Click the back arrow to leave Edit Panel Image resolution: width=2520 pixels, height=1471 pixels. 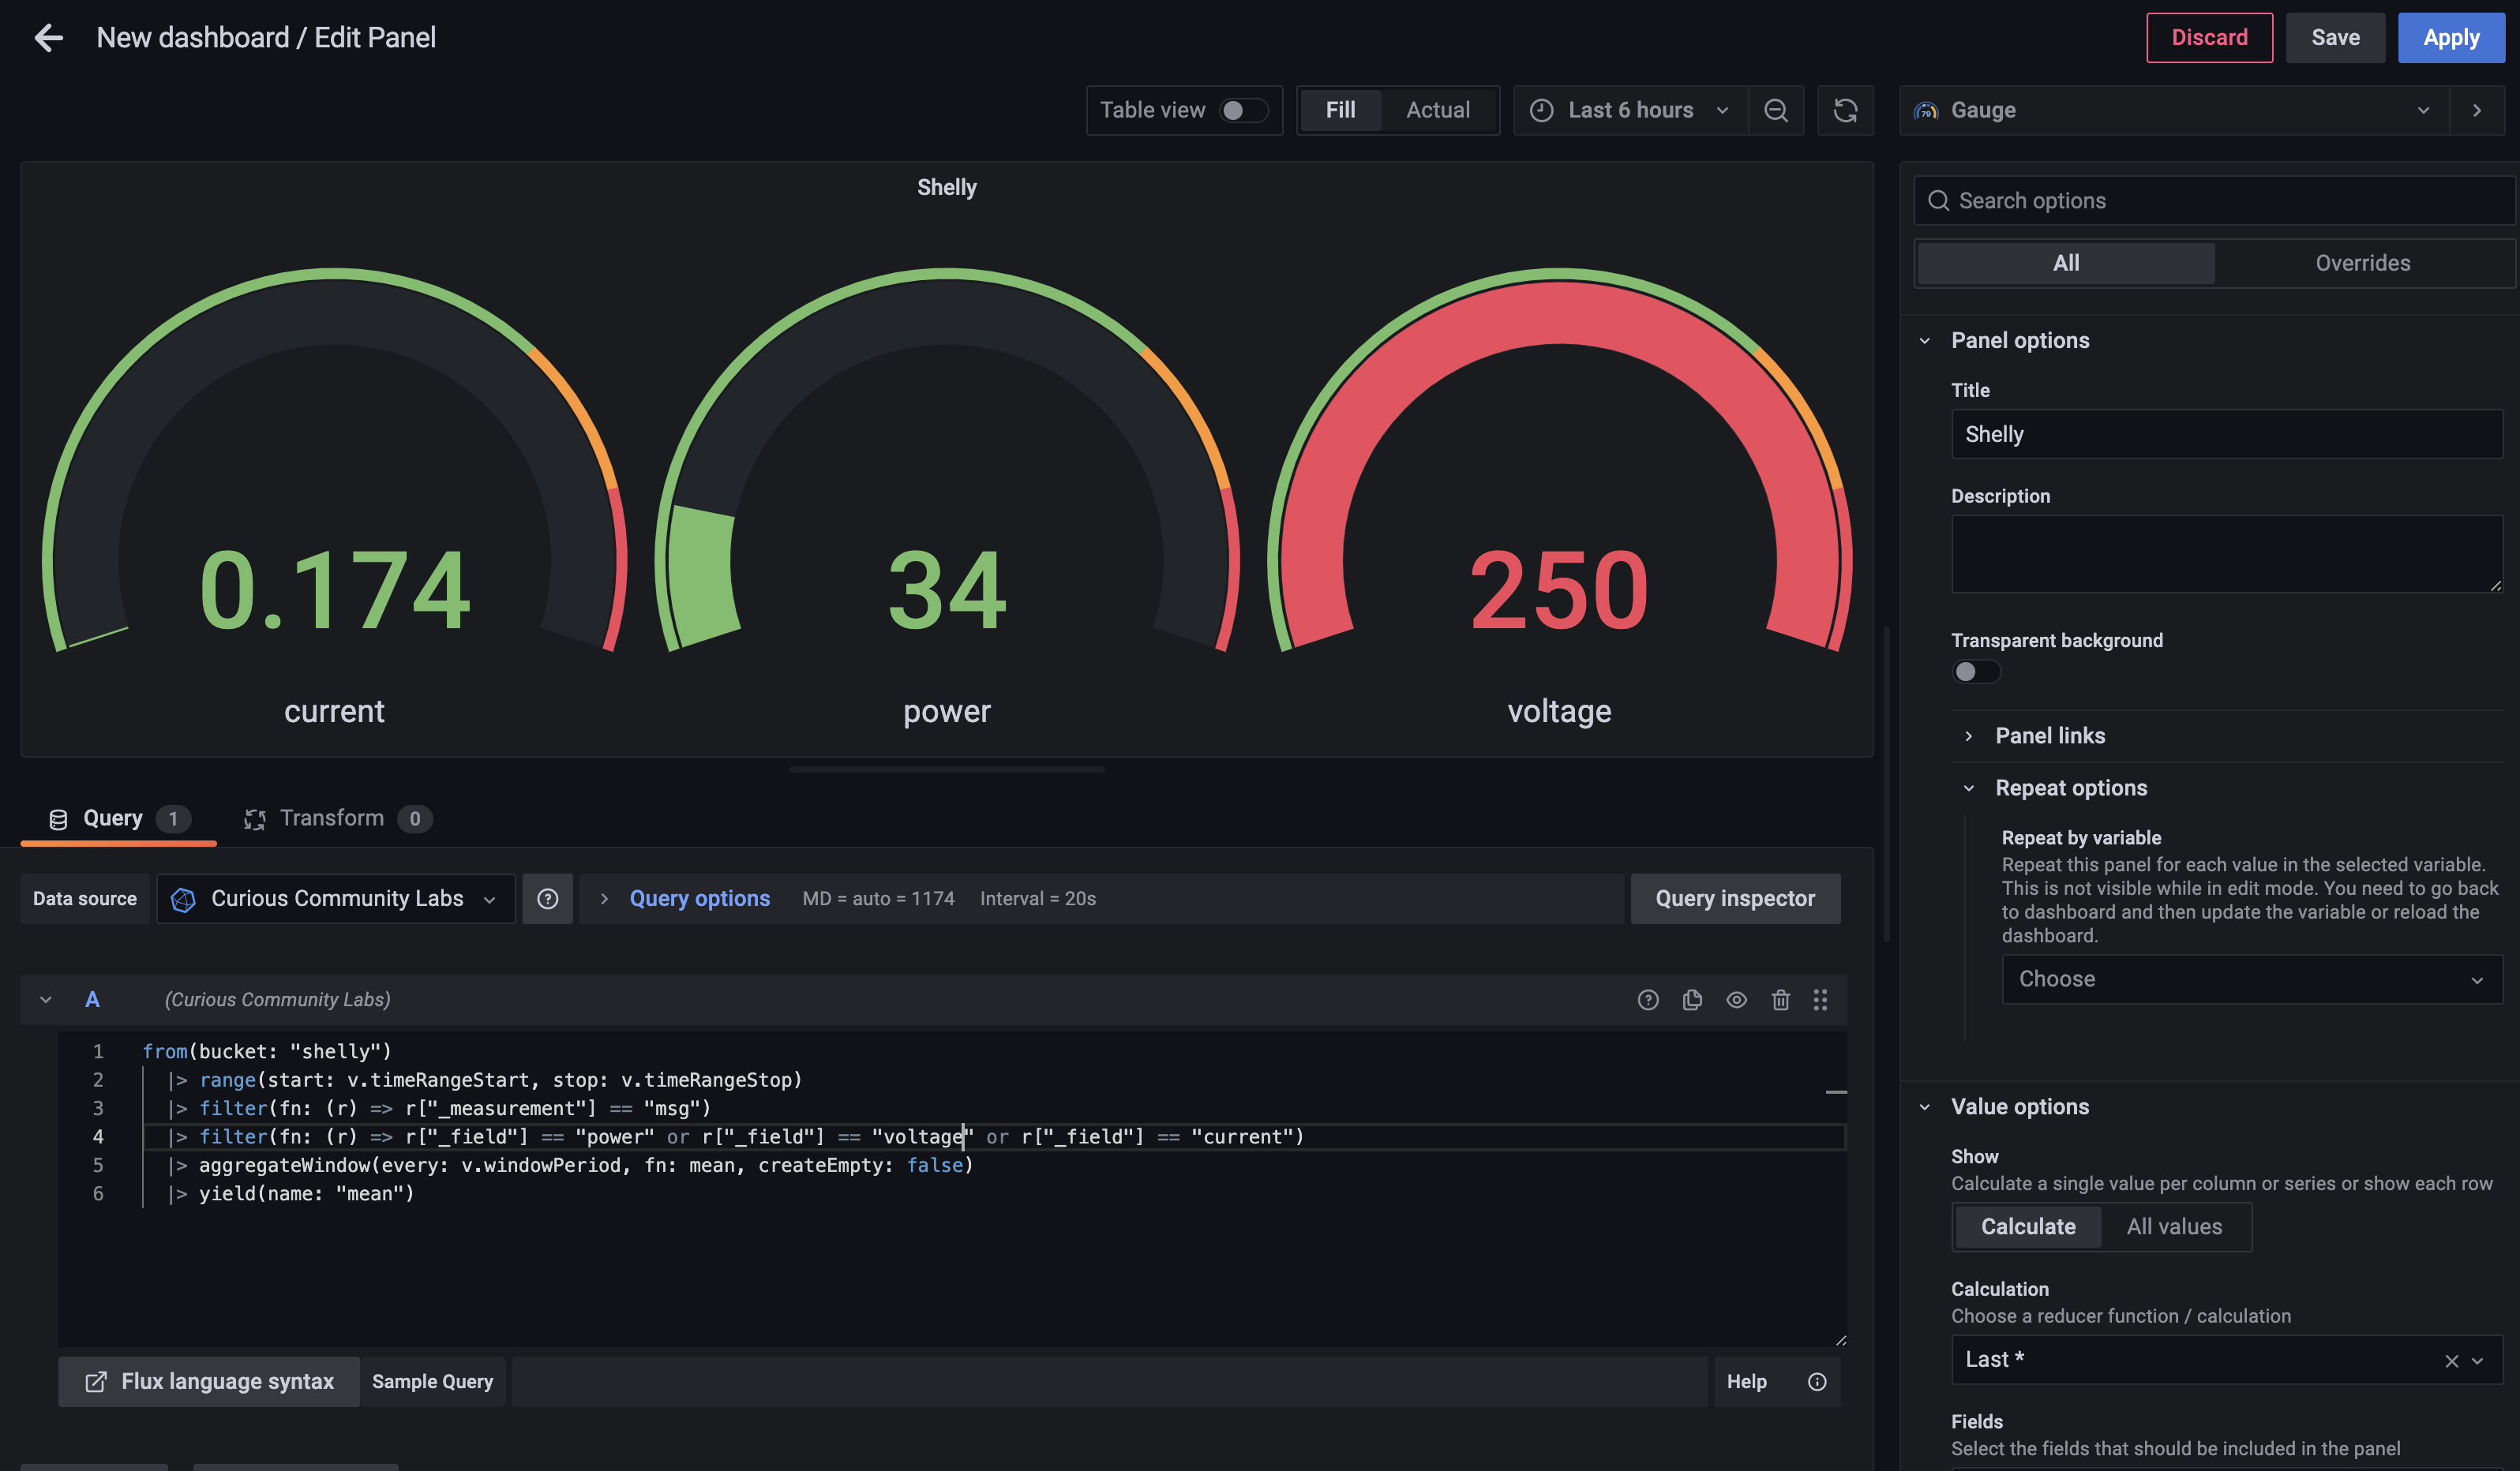tap(47, 37)
